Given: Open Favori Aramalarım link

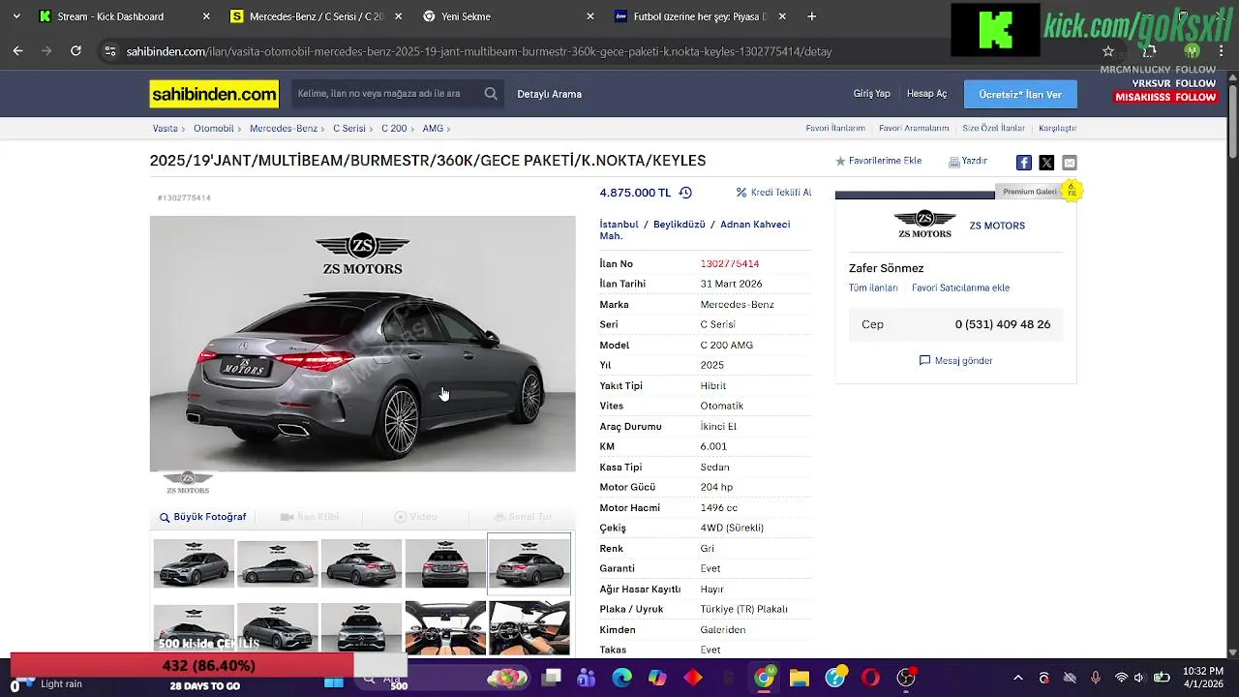Looking at the screenshot, I should [x=914, y=128].
